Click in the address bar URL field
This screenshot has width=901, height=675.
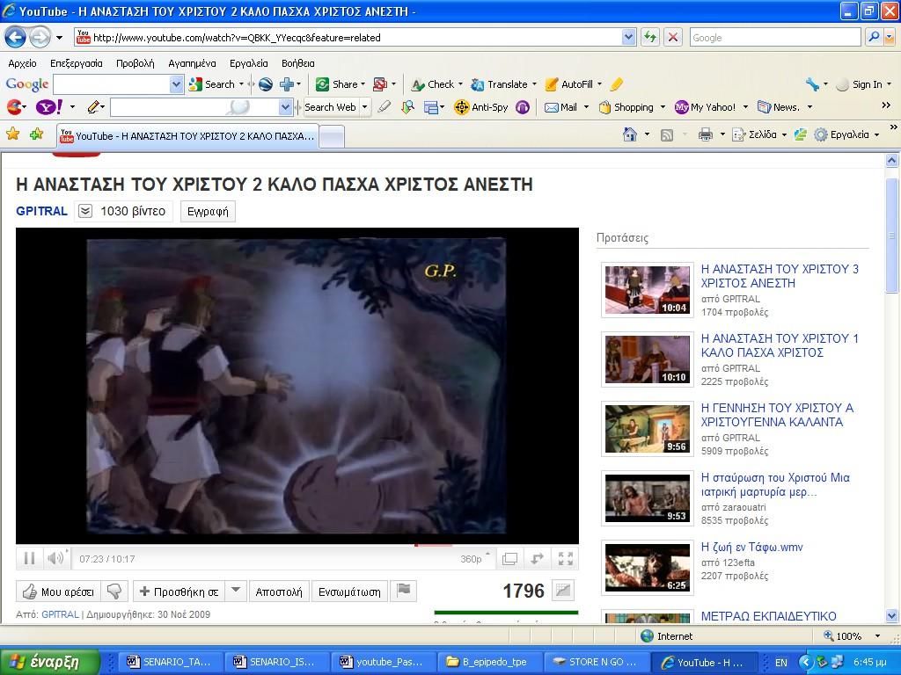coord(348,38)
